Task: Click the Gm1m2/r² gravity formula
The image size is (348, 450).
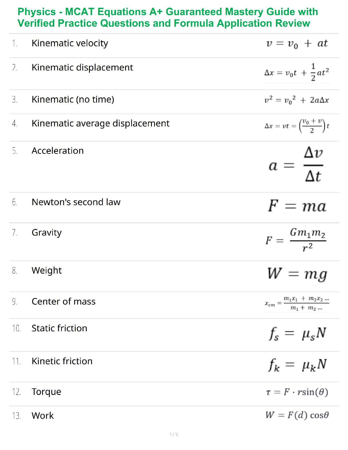Action: (296, 240)
